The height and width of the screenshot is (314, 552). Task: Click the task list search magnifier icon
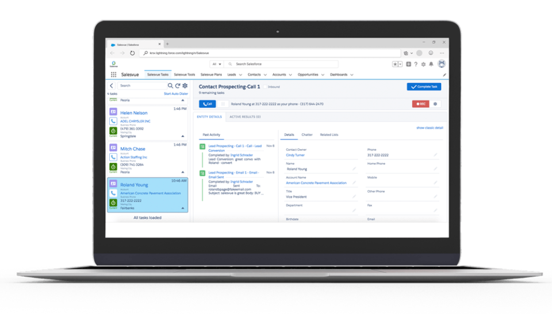pos(170,86)
